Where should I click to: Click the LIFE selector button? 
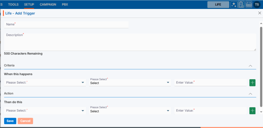pyautogui.click(x=218, y=5)
